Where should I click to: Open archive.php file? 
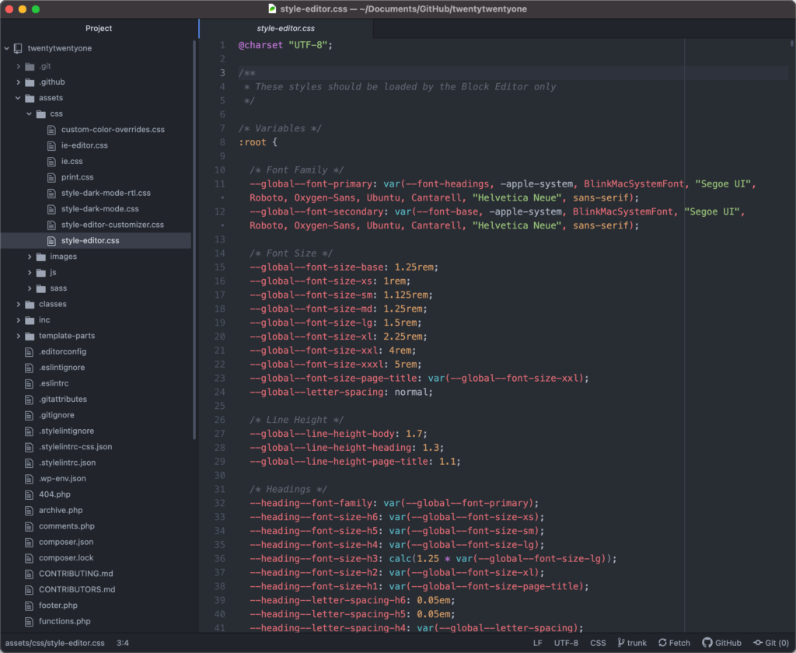[x=61, y=510]
